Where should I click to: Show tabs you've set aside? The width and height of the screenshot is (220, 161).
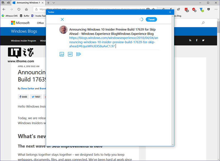click(x=3, y=3)
